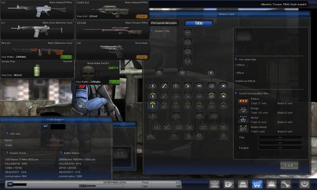This screenshot has width=317, height=190.
Task: Select the triple-bar title icon in the tree
Action: click(187, 51)
